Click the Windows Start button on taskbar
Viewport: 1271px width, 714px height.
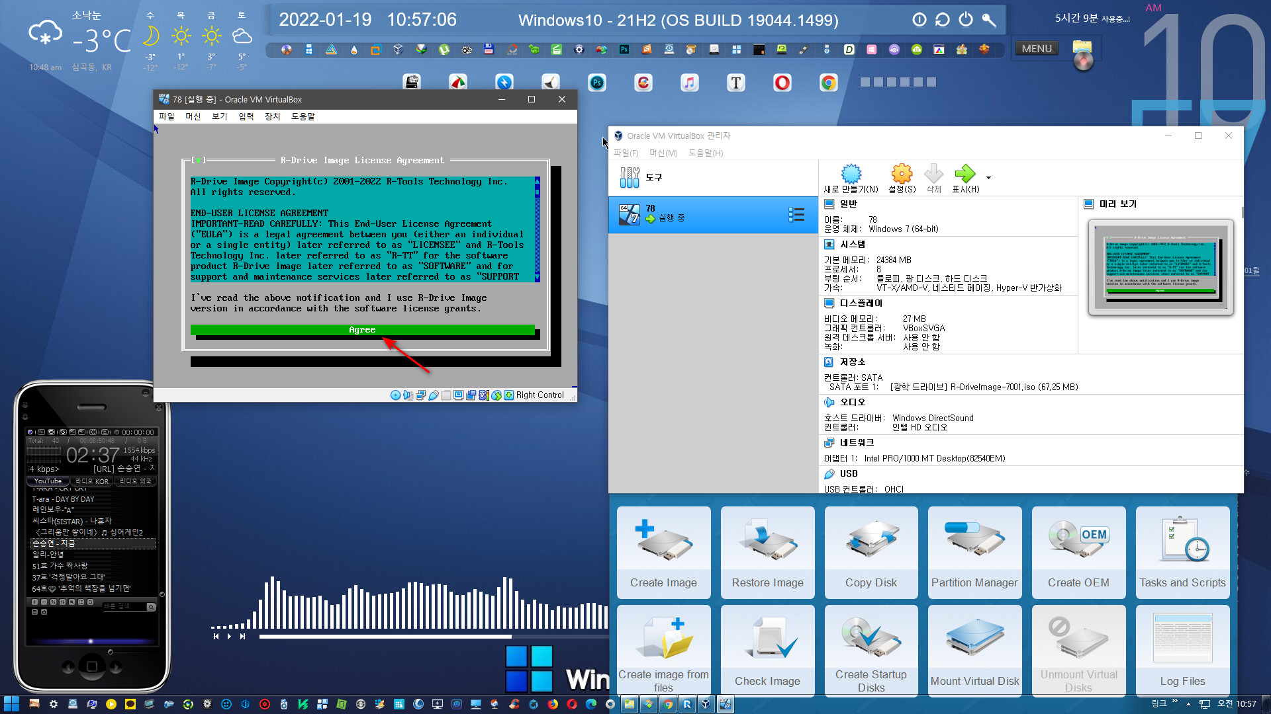[11, 704]
